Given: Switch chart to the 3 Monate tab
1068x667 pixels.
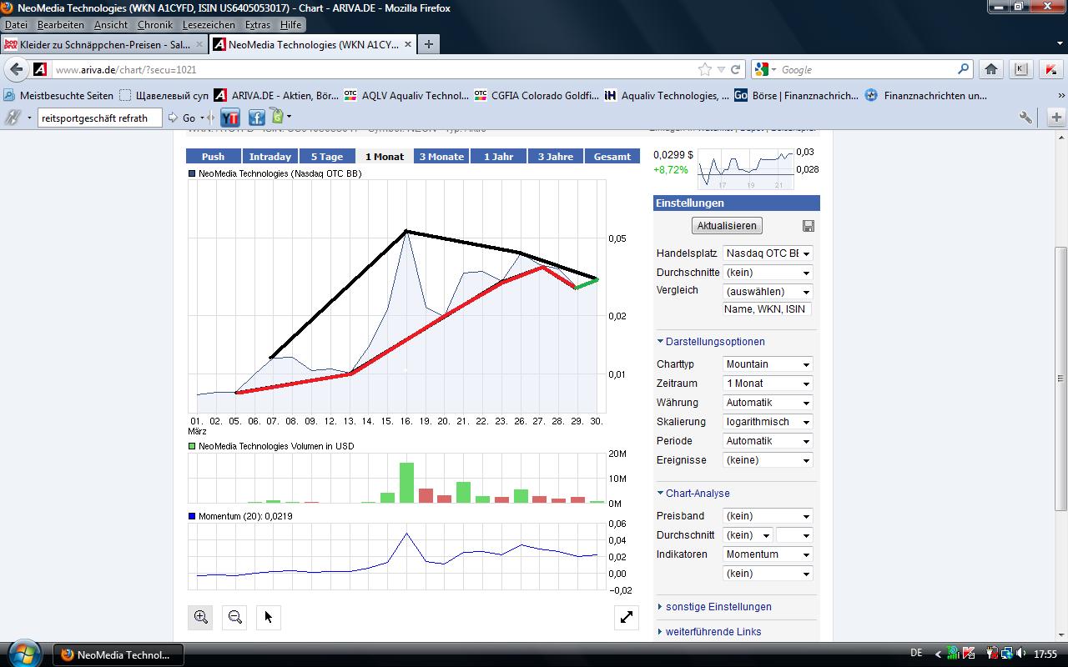Looking at the screenshot, I should (441, 157).
